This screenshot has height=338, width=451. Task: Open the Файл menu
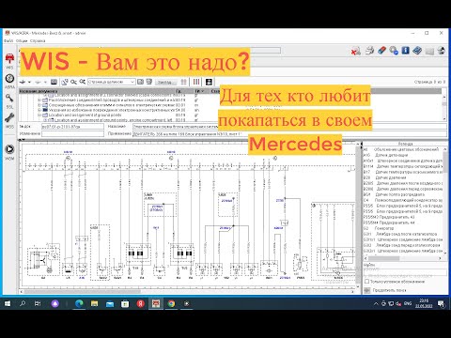(x=8, y=40)
